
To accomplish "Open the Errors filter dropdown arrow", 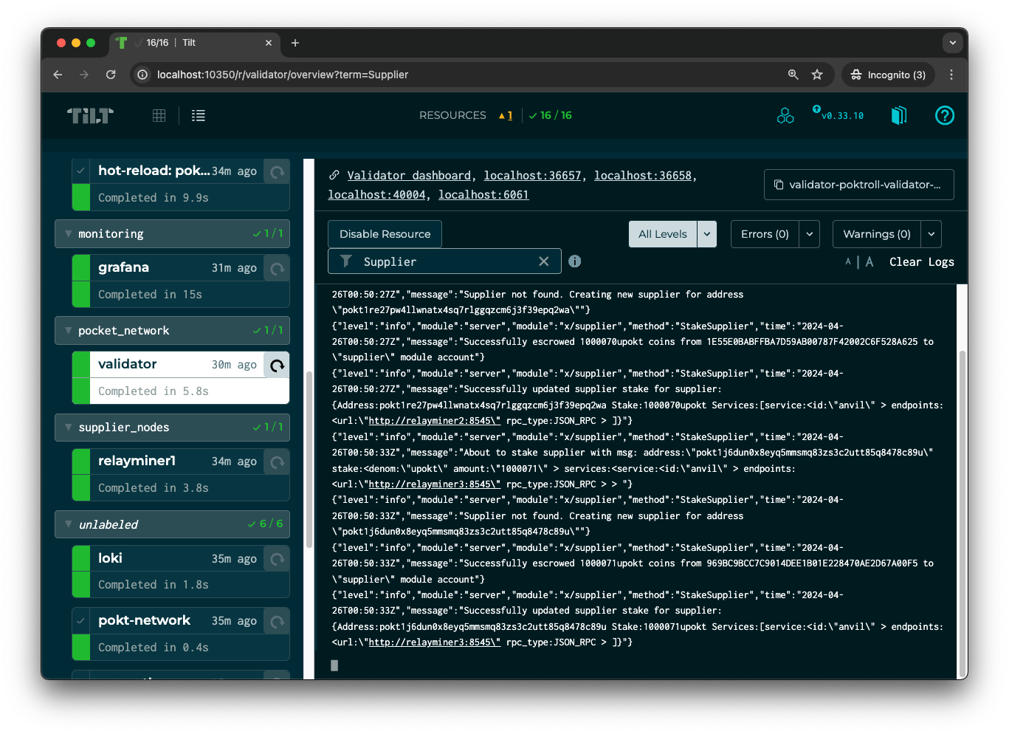I will tap(810, 234).
